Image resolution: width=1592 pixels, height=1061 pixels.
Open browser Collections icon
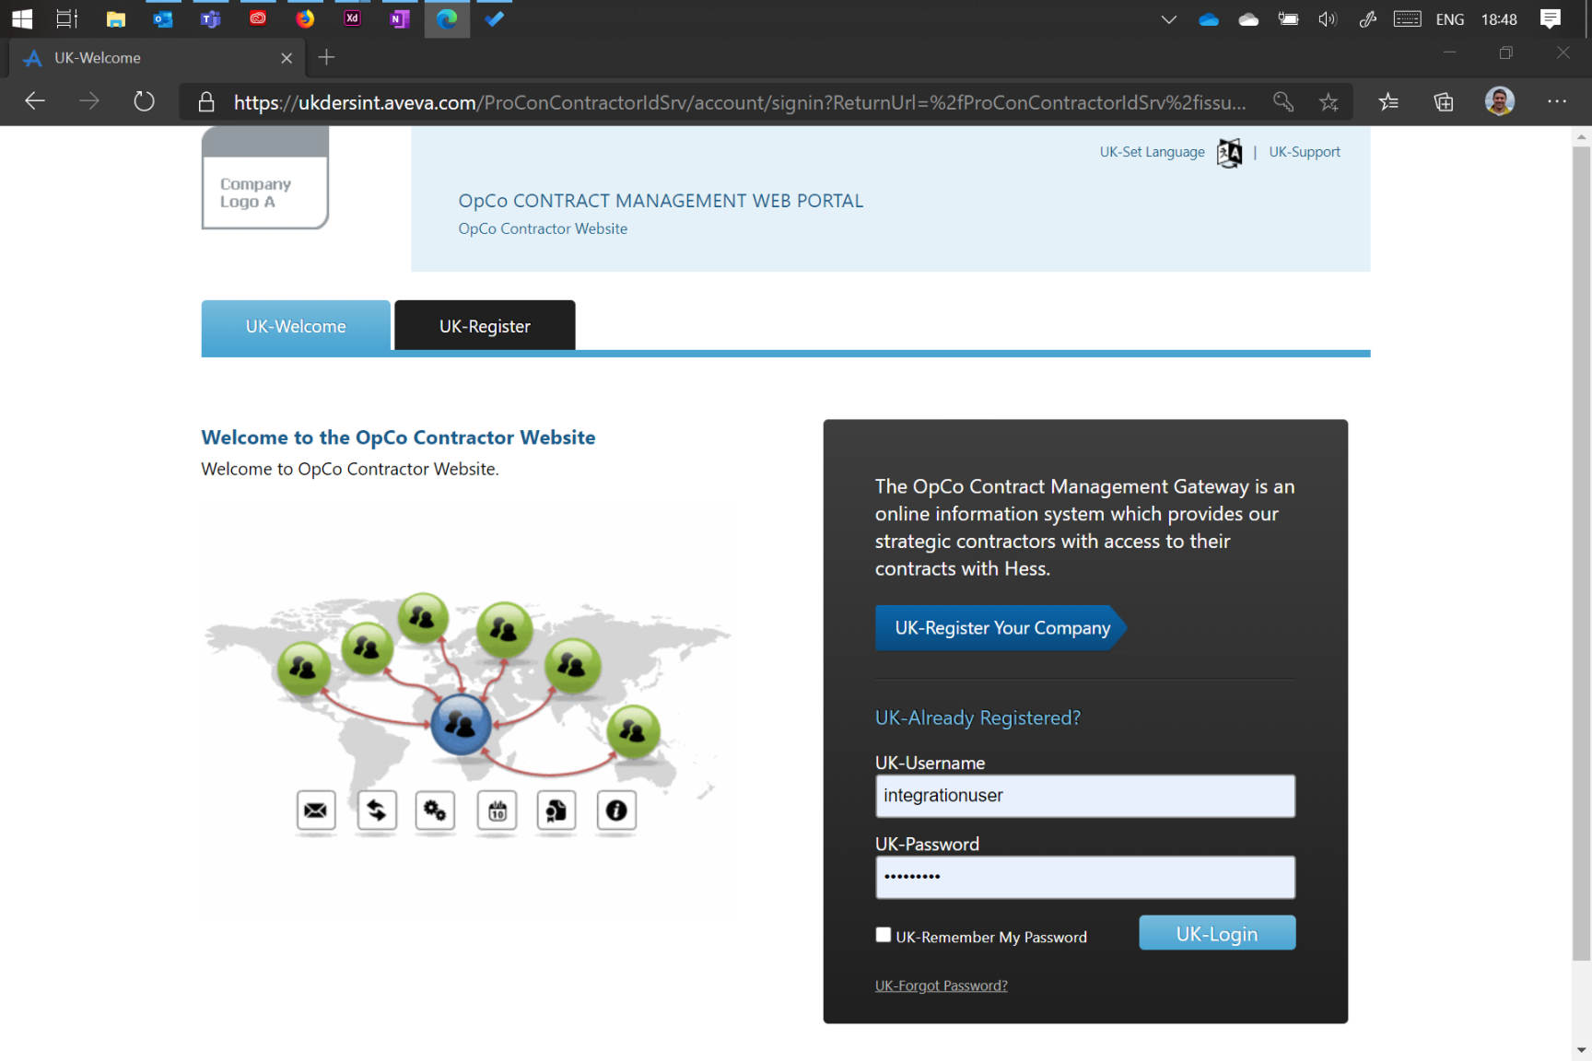tap(1444, 102)
